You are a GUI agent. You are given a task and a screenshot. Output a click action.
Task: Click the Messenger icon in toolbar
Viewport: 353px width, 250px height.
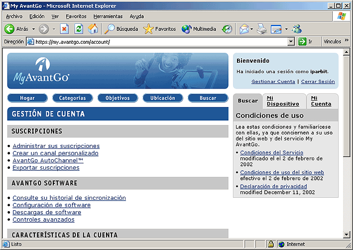click(x=297, y=29)
